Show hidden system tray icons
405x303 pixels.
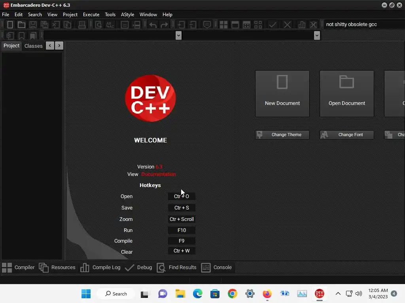coord(338,294)
